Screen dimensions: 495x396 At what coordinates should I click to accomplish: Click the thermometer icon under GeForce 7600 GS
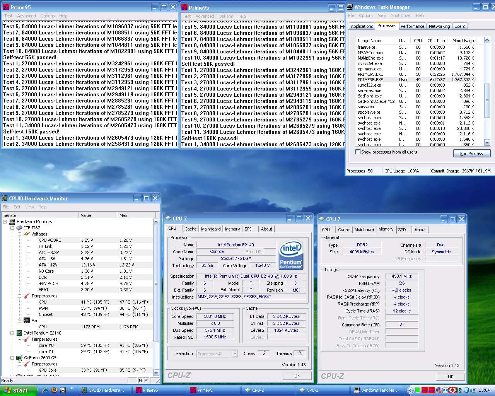tap(27, 364)
